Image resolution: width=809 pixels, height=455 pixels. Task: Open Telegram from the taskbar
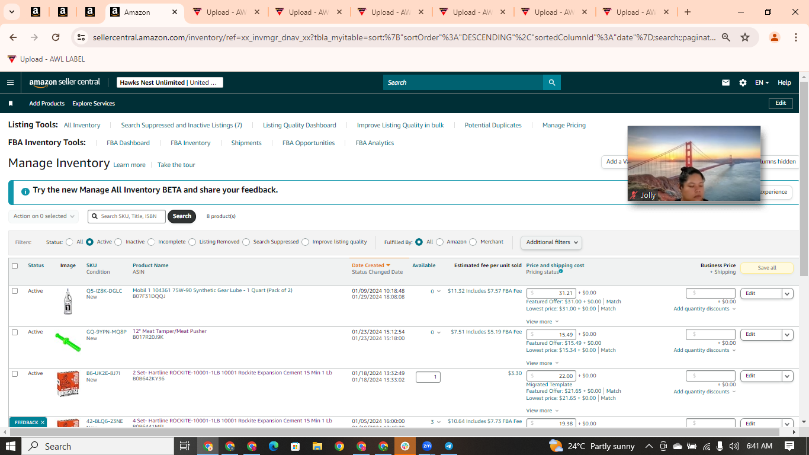[449, 446]
